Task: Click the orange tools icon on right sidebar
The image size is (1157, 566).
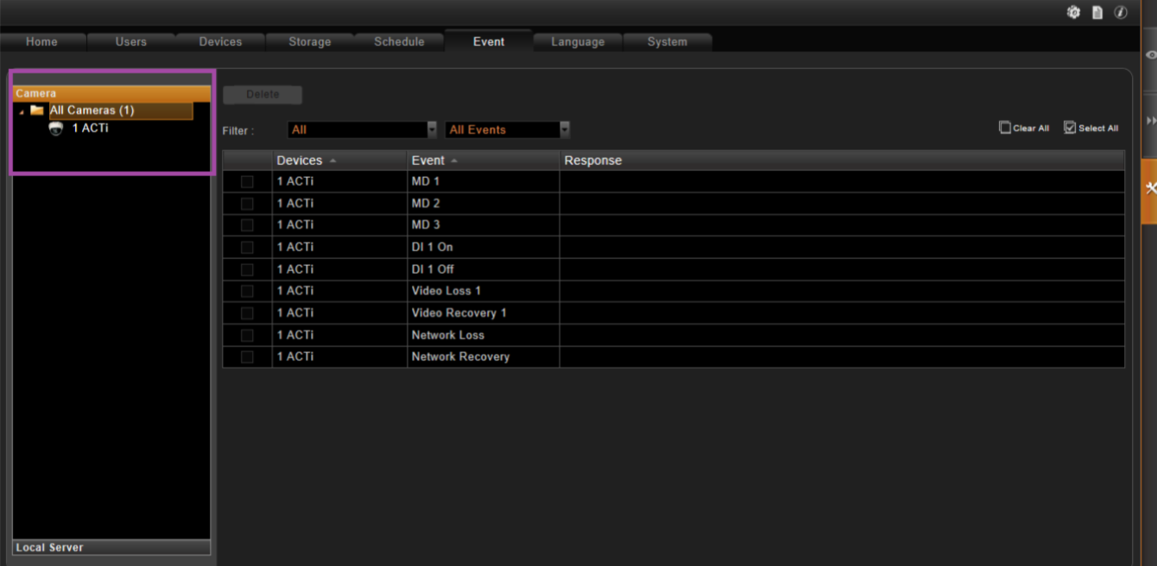Action: [1150, 188]
